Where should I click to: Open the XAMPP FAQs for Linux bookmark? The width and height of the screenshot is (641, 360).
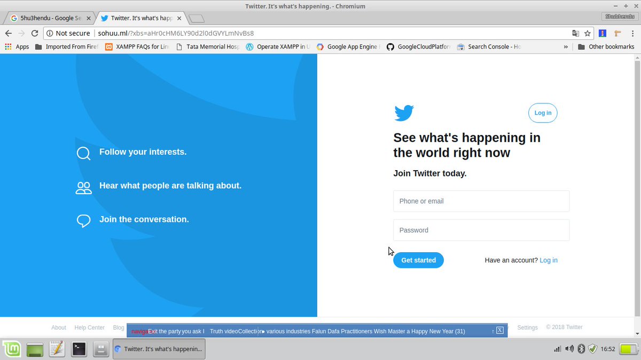[x=137, y=47]
